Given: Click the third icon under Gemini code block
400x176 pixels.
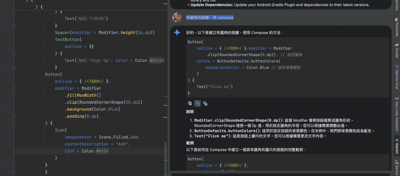Looking at the screenshot, I should (205, 104).
